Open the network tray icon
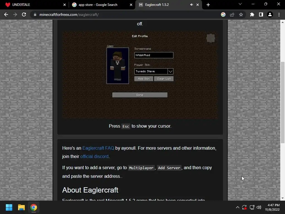Screen dimensions: 285x214 (x=252, y=207)
